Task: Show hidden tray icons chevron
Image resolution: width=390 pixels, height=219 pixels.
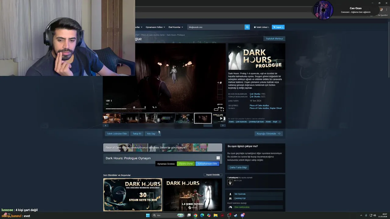Action: [361, 215]
